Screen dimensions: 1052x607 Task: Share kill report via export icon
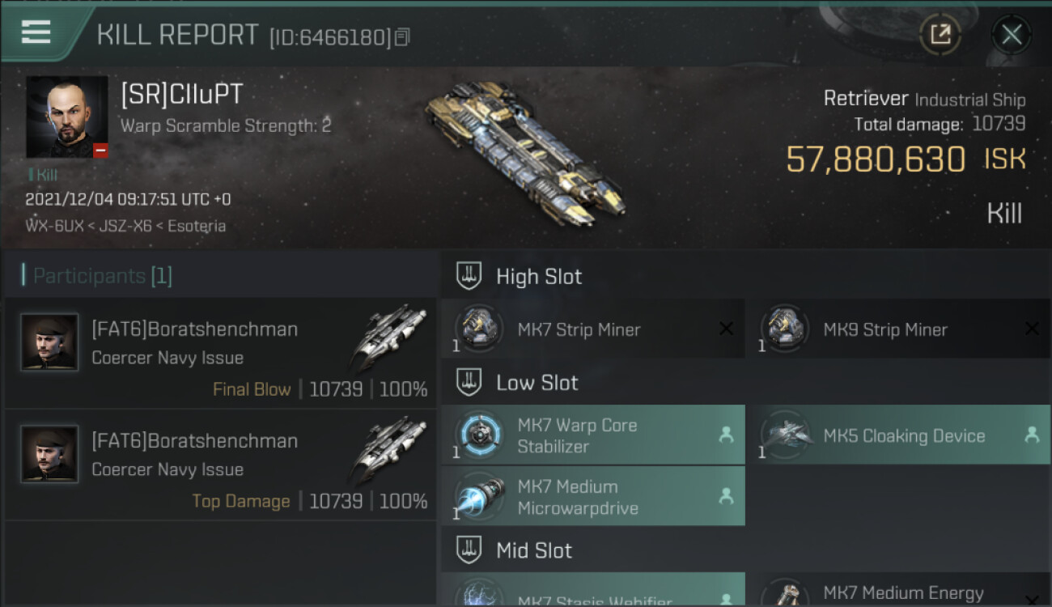[940, 34]
